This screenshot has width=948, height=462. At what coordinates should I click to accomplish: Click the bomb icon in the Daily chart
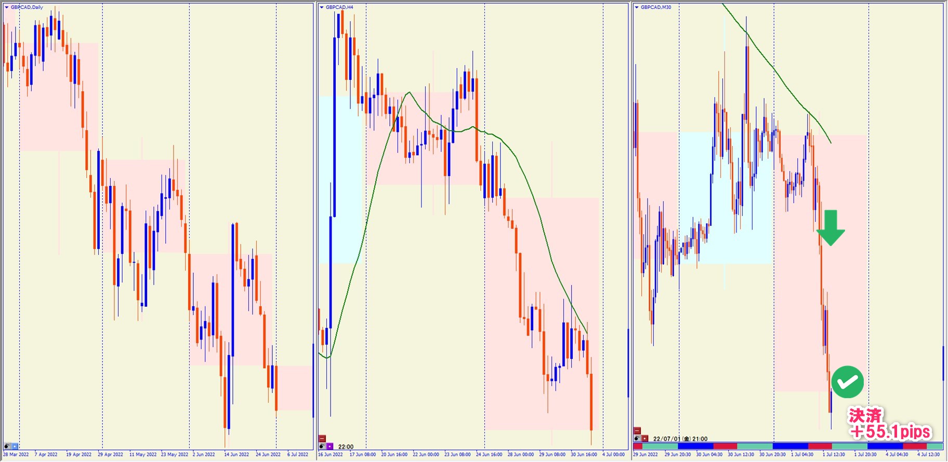(x=7, y=446)
